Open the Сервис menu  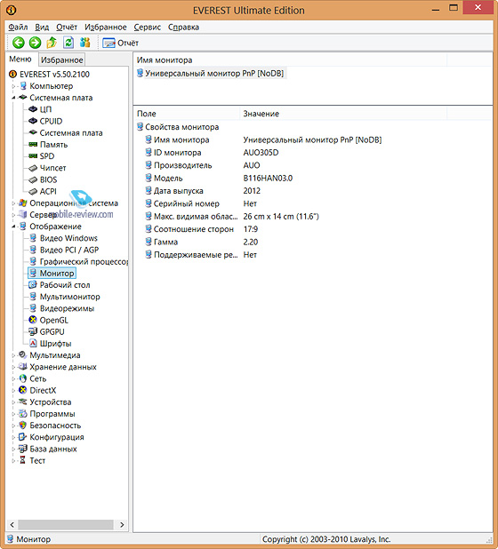[x=148, y=28]
